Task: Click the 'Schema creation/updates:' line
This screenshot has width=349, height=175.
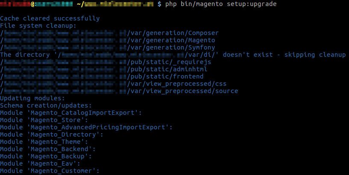Action: (x=46, y=105)
